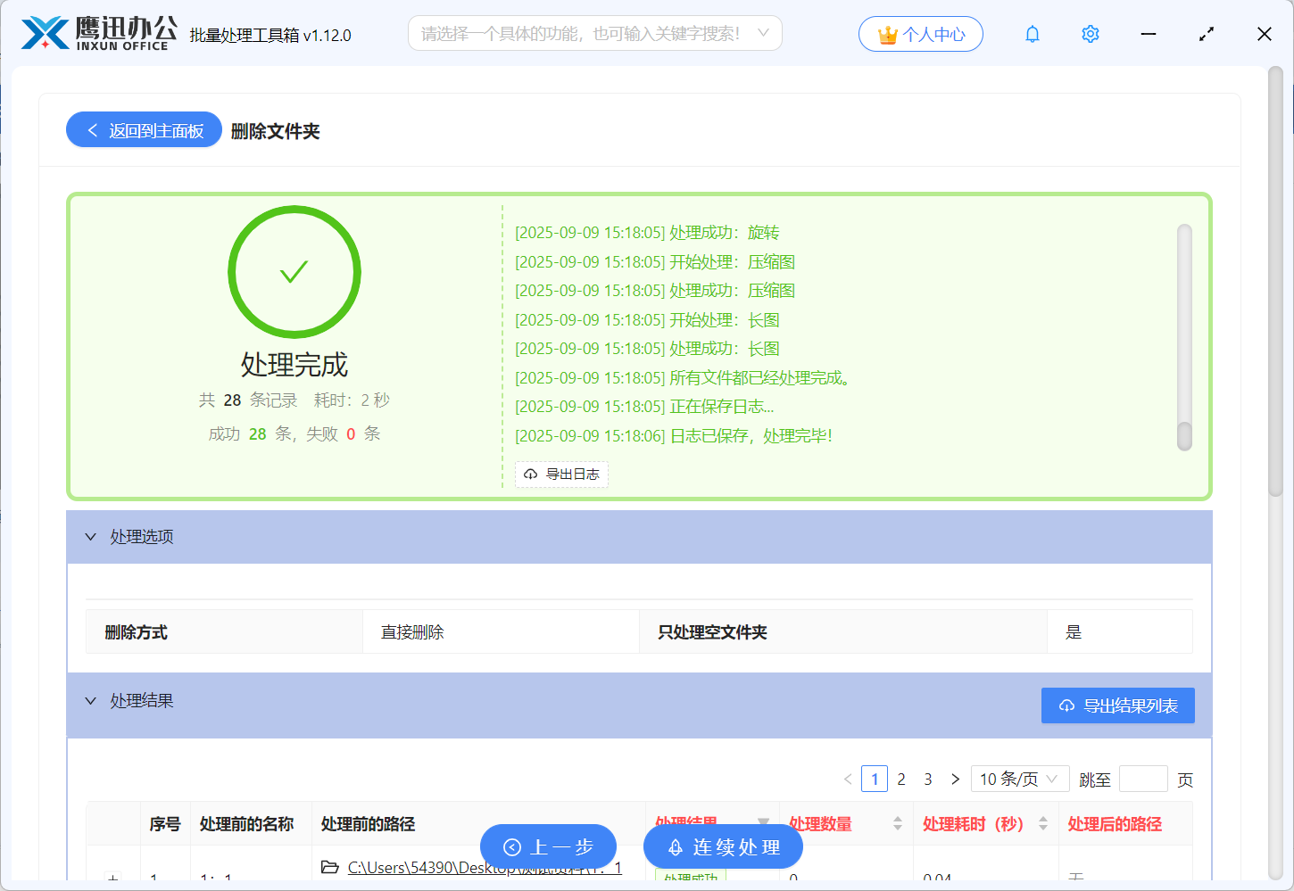
Task: Click the green checkmark completion icon
Action: [294, 272]
